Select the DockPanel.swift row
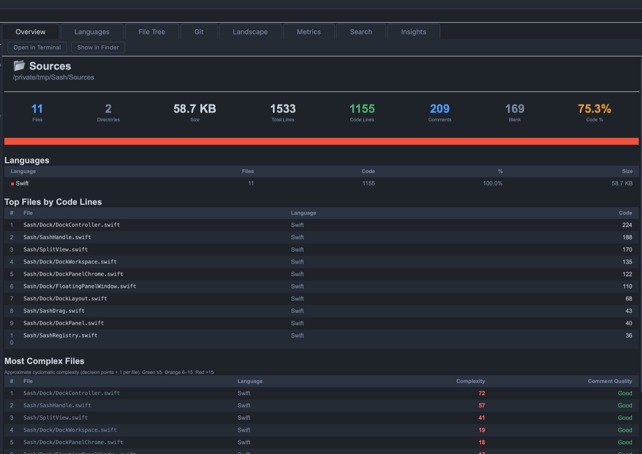The height and width of the screenshot is (454, 642). point(321,324)
